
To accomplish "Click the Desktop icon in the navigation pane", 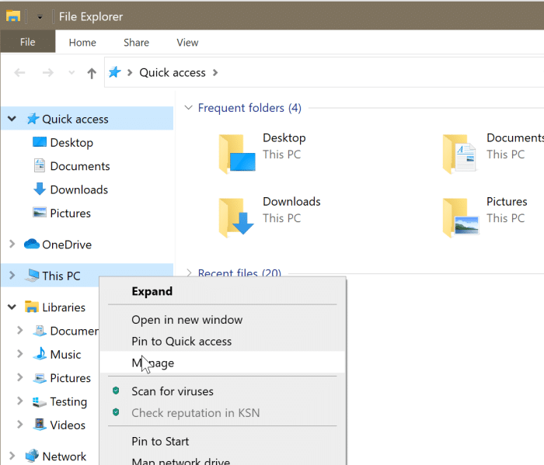I will 39,142.
